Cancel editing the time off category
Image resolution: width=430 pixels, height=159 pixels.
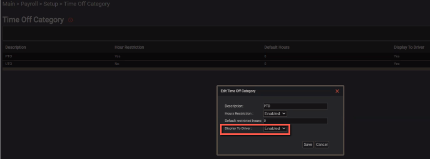click(x=322, y=145)
